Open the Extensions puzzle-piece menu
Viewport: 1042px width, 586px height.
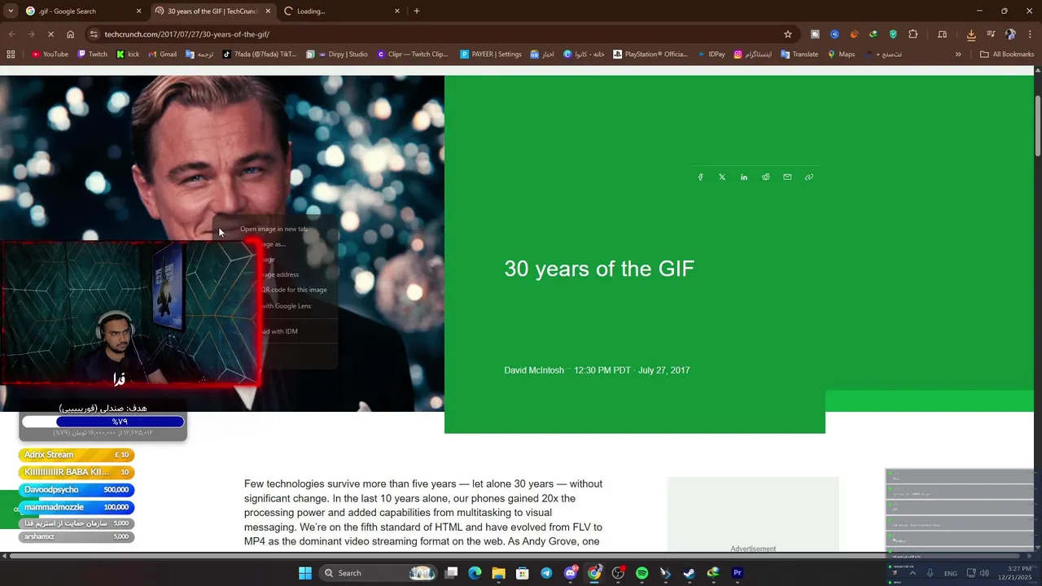913,34
